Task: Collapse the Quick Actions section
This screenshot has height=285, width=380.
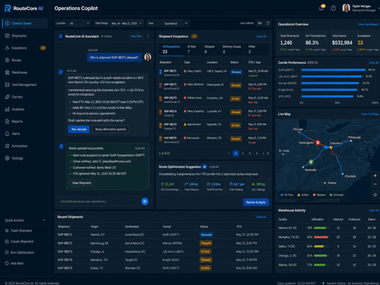Action: tap(44, 220)
